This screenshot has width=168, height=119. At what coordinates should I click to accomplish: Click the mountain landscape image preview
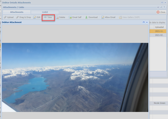point(75,77)
